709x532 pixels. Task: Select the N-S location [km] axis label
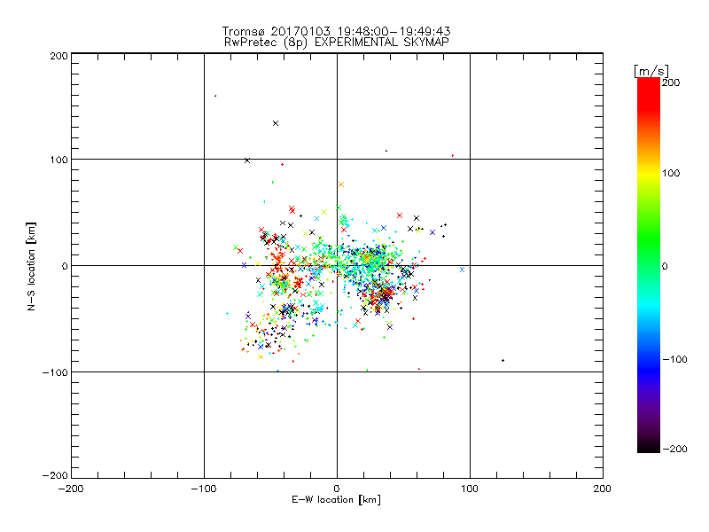pos(31,266)
